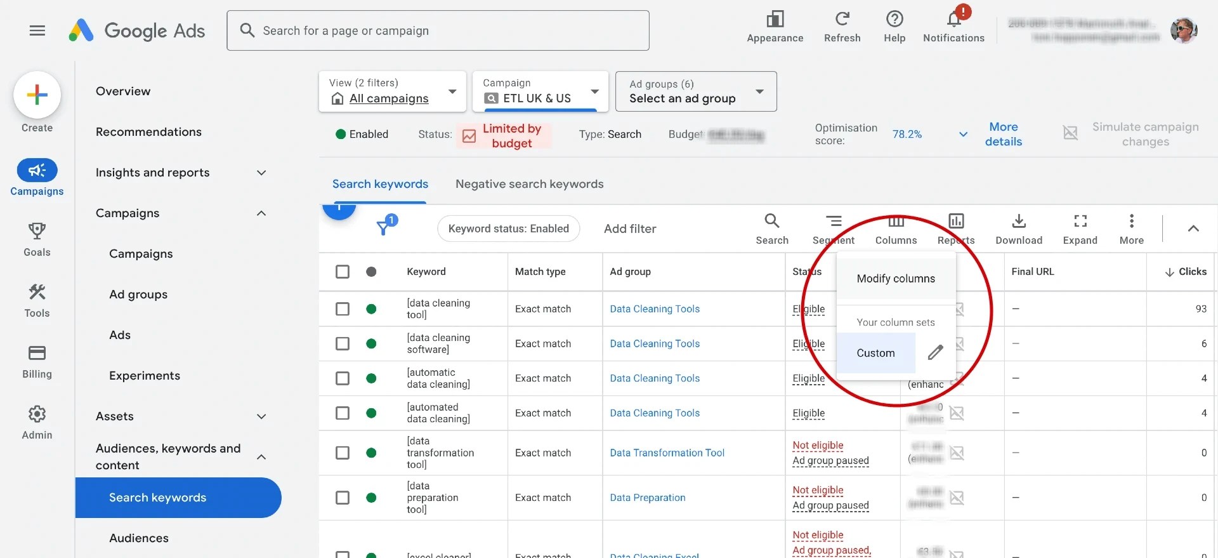Toggle status dot for [data cleaning tool]
This screenshot has width=1218, height=558.
371,309
